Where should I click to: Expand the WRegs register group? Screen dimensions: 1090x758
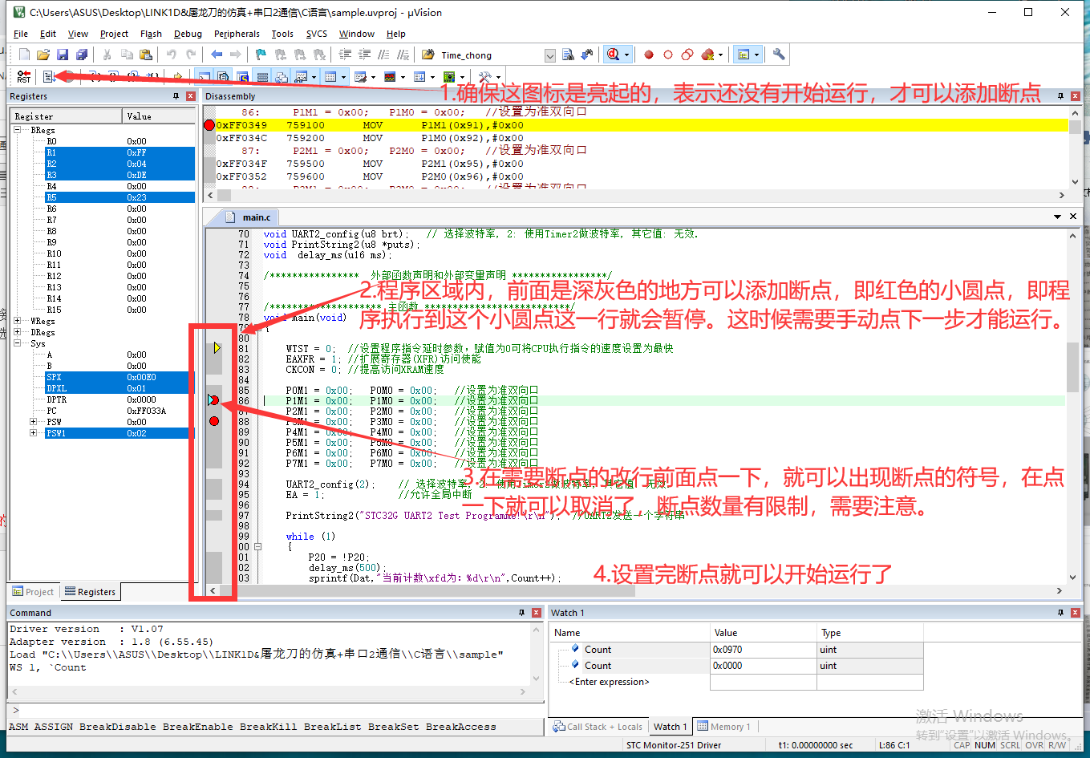(18, 321)
